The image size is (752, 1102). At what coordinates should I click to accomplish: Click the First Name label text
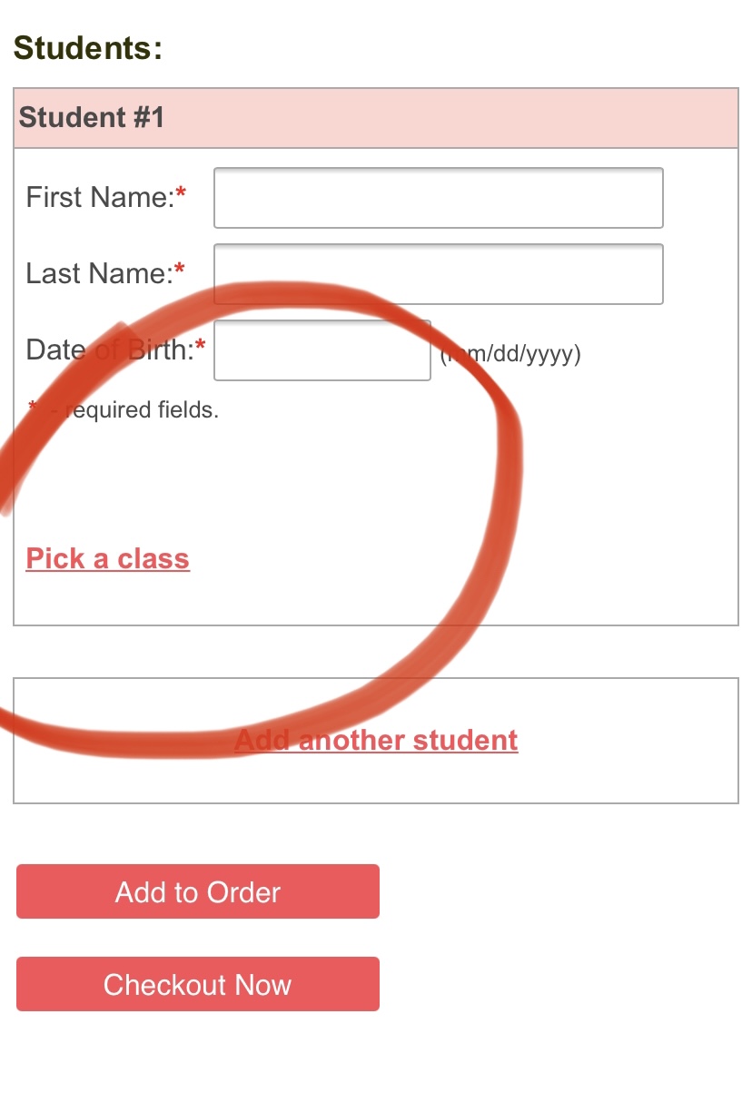pyautogui.click(x=100, y=197)
